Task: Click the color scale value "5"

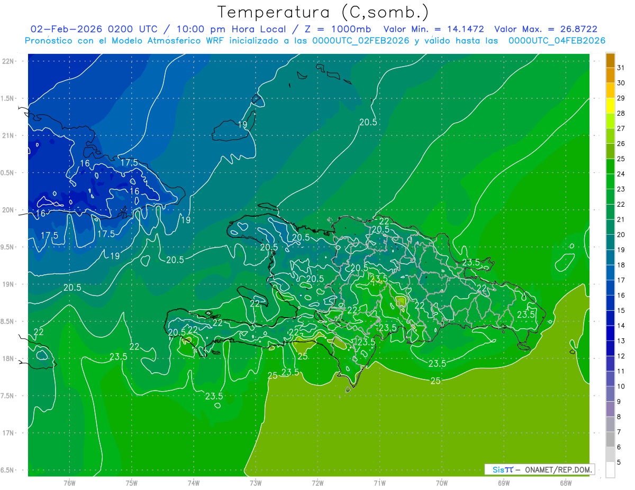Action: (x=620, y=462)
